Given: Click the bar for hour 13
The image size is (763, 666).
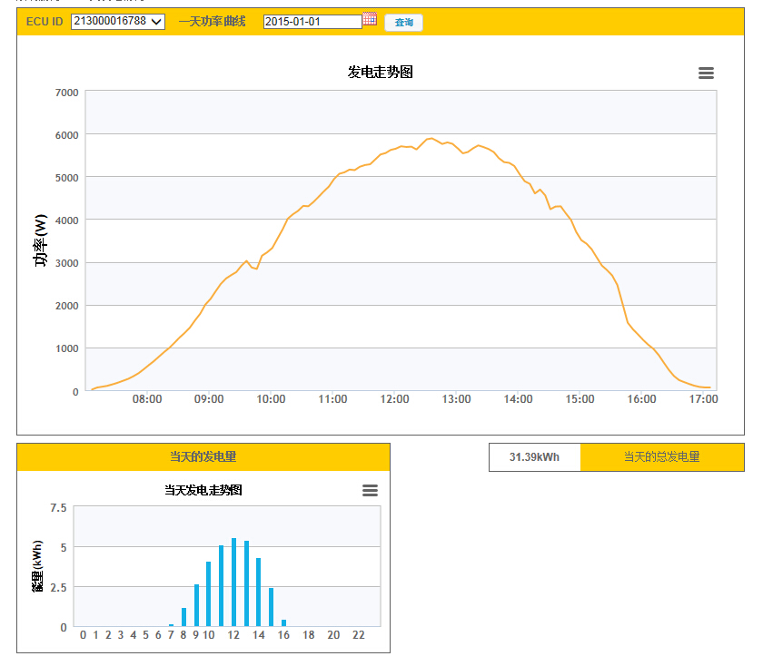Looking at the screenshot, I should pos(246,583).
